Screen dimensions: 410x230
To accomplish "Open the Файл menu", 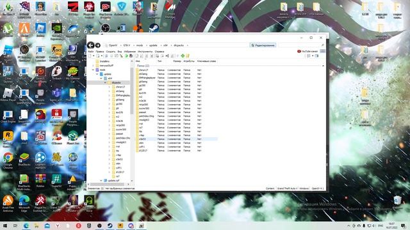I will 91,52.
